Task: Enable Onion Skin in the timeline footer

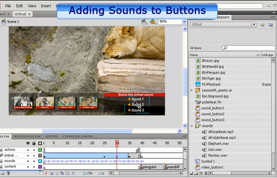Action: pos(51,173)
